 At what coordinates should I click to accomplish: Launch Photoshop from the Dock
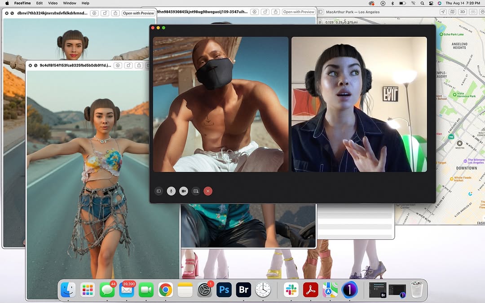pyautogui.click(x=224, y=290)
